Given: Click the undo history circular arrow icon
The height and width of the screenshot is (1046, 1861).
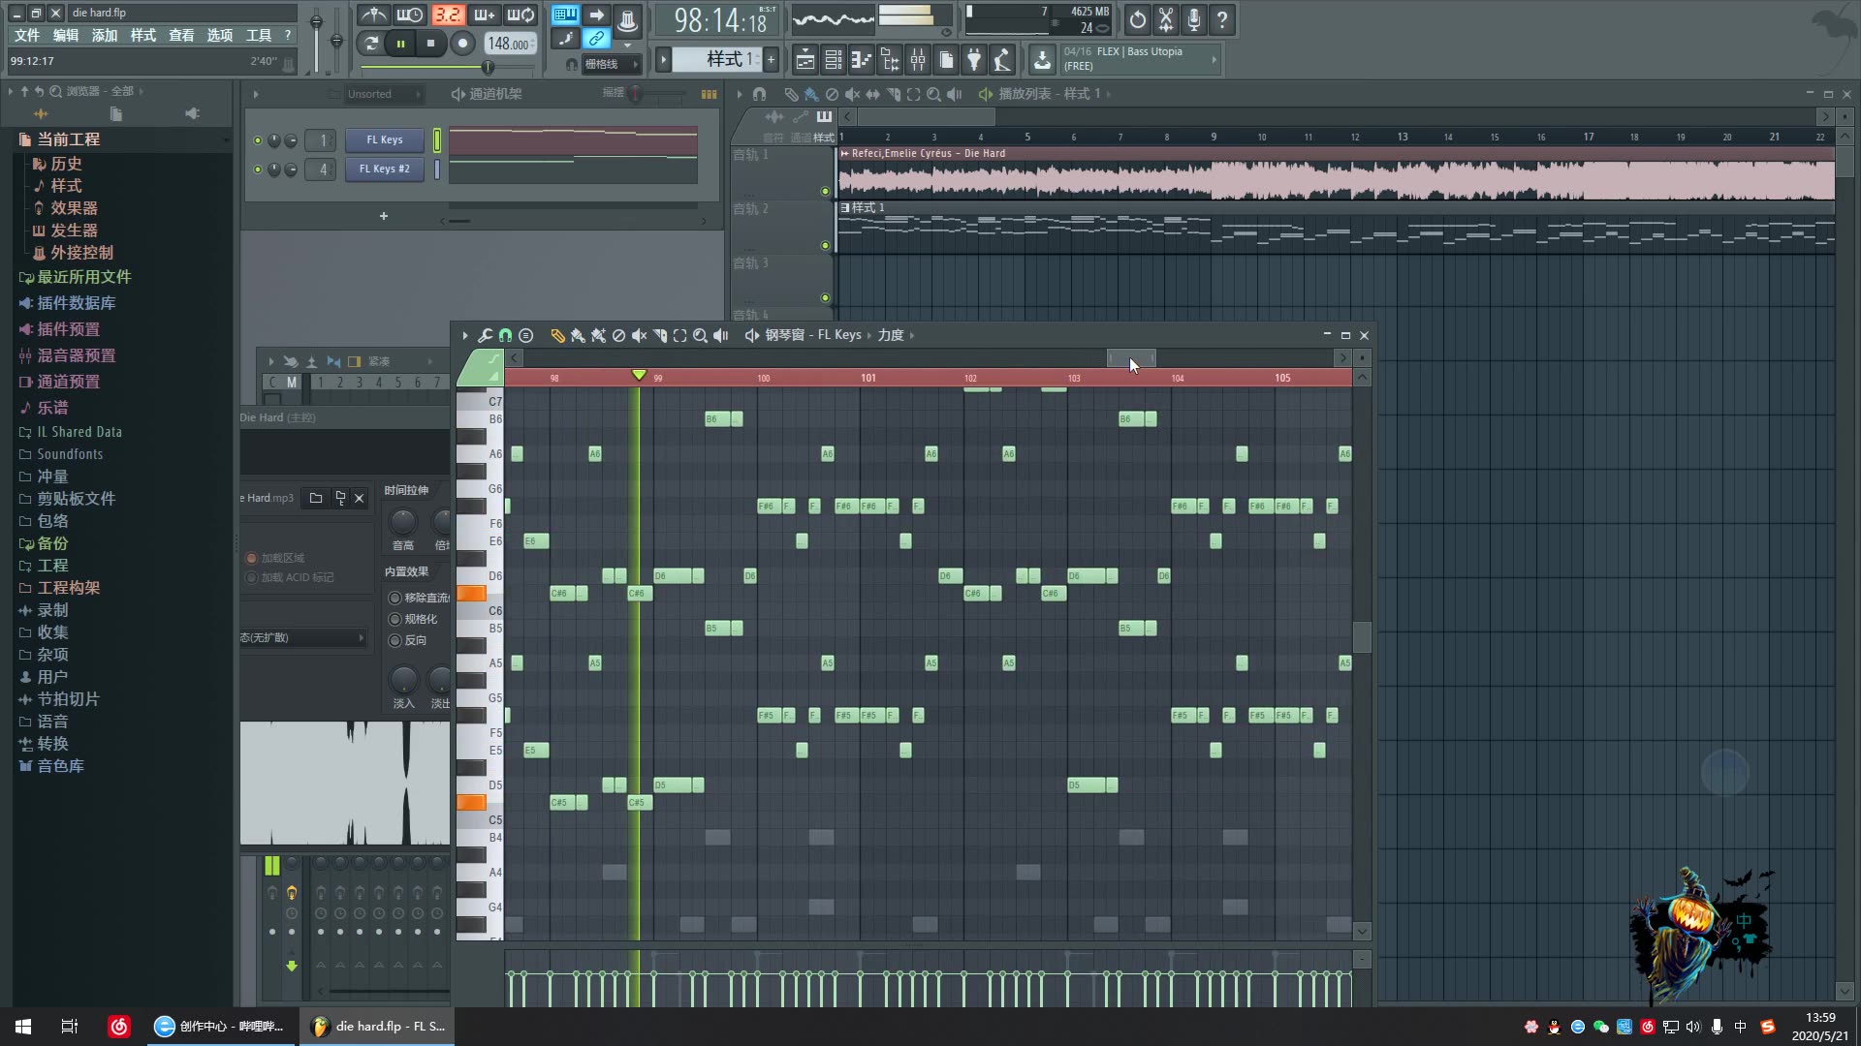Looking at the screenshot, I should (x=1137, y=18).
